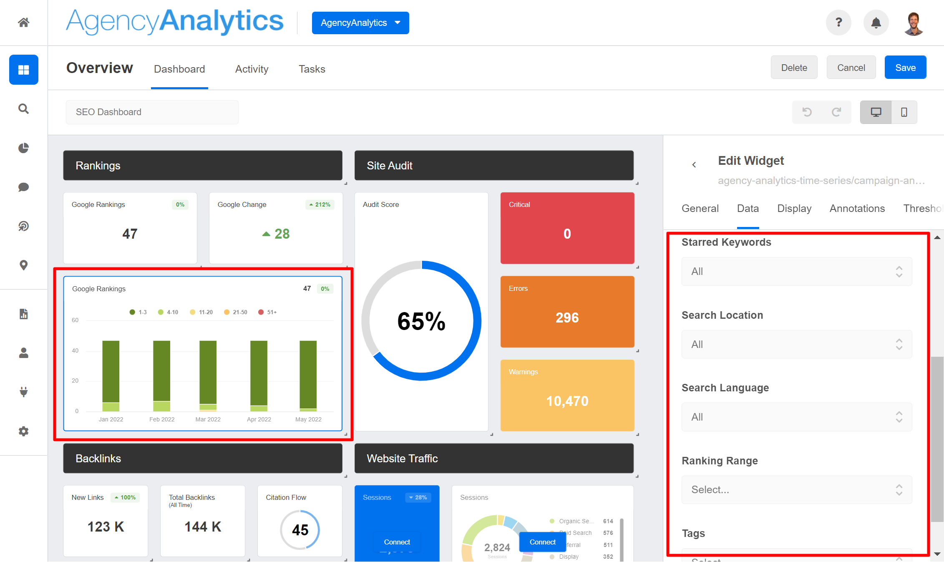944x562 pixels.
Task: Click the Audit Score donut chart
Action: point(421,321)
